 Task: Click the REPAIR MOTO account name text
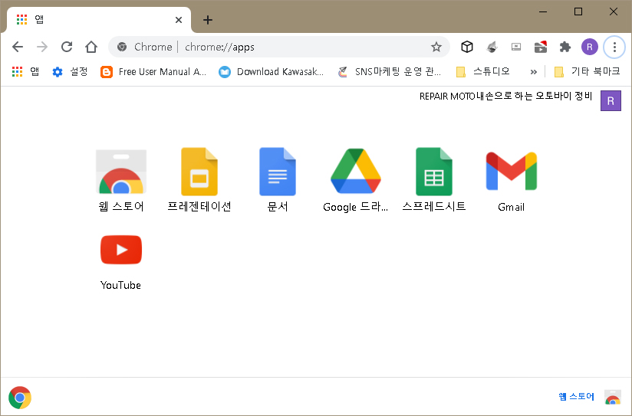point(506,97)
